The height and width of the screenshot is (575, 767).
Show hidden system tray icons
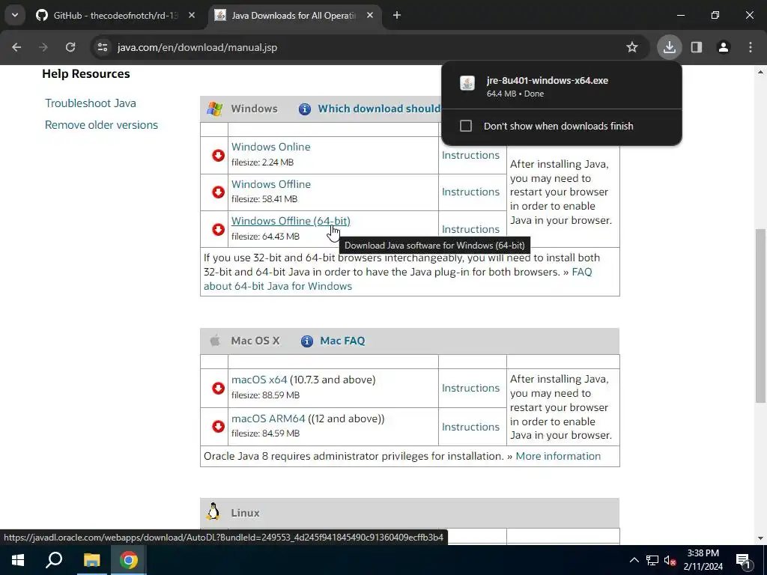pyautogui.click(x=634, y=561)
